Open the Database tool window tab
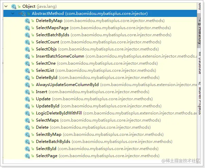The image size is (205, 168). 199,63
